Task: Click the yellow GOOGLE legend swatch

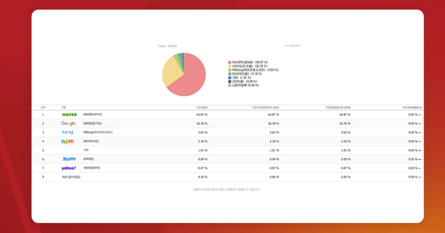Action: 229,66
